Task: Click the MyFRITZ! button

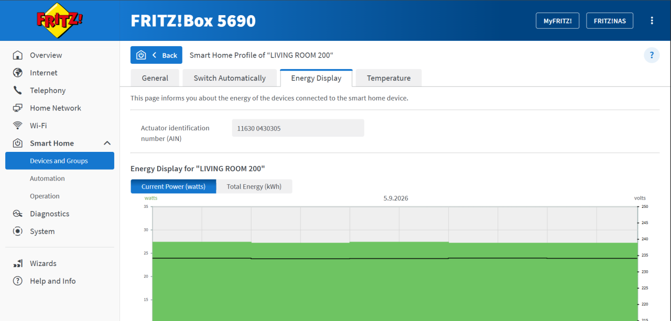Action: [557, 21]
